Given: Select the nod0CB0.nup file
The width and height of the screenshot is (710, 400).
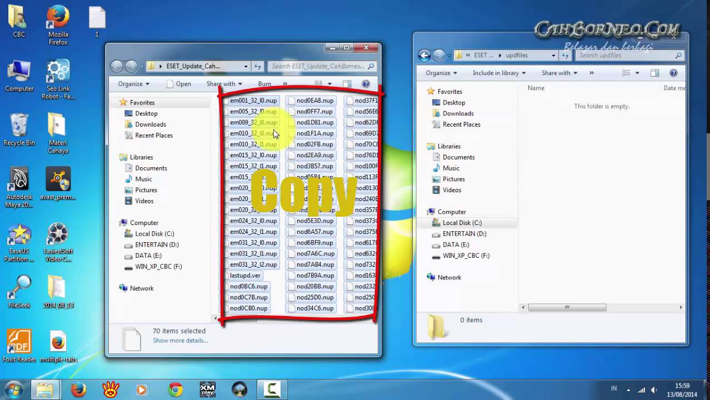Looking at the screenshot, I should point(248,308).
